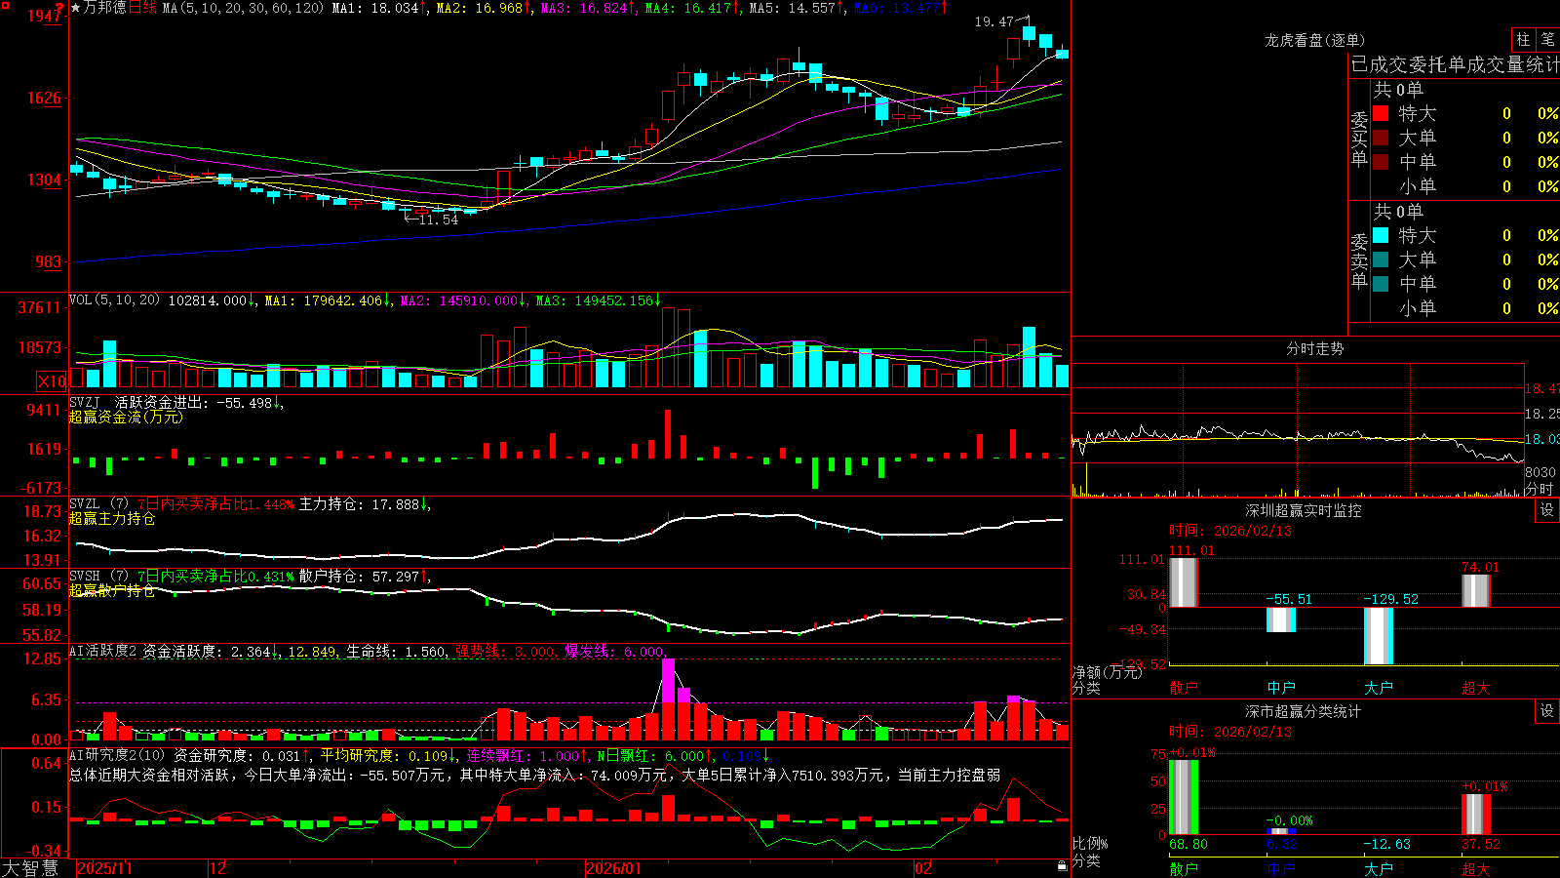
Task: Switch order view to 柱 mode
Action: (1523, 39)
